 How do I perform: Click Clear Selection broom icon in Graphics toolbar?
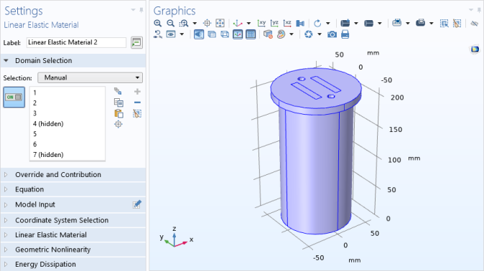pyautogui.click(x=457, y=23)
